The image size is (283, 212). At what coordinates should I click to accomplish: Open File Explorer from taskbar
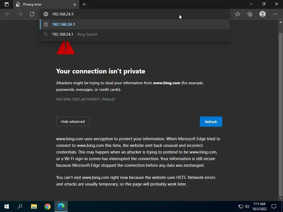[34, 206]
